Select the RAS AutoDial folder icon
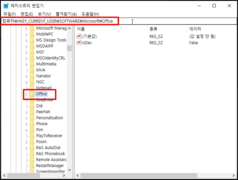This screenshot has height=180, width=238. [x=32, y=148]
